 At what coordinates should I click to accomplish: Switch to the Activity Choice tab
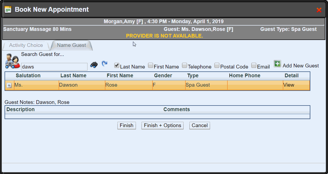pos(26,45)
